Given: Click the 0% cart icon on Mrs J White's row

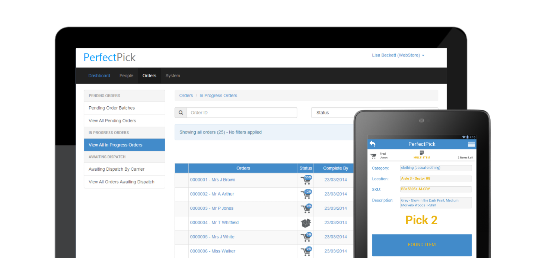Looking at the screenshot, I should coord(306,237).
